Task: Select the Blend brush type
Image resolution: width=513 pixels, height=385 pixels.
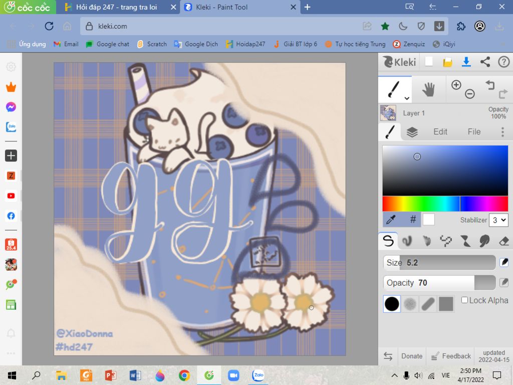Action: [407, 241]
